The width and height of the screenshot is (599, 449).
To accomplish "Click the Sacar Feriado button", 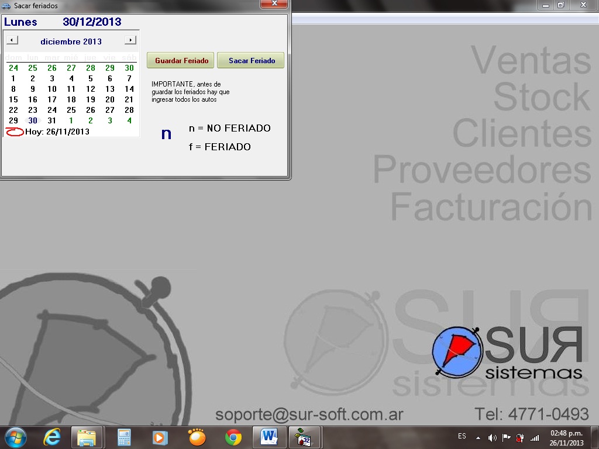I will point(250,60).
